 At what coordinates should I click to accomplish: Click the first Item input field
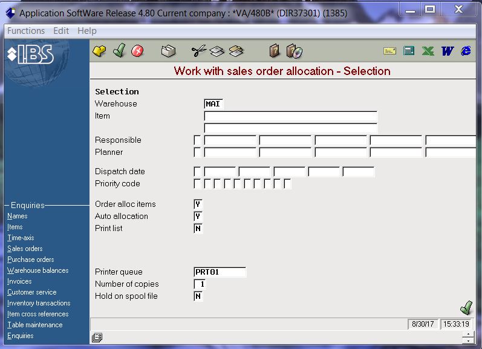290,116
